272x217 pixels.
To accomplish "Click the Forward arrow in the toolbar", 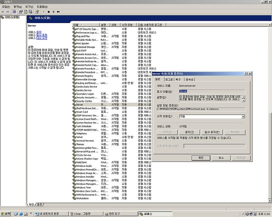I will [x=8, y=12].
